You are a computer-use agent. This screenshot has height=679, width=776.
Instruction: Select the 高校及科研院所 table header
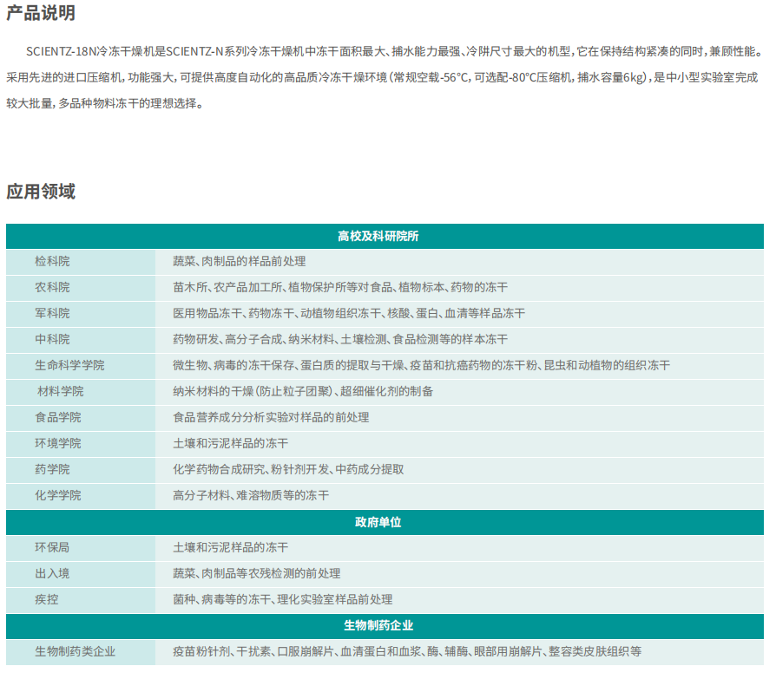click(x=385, y=236)
